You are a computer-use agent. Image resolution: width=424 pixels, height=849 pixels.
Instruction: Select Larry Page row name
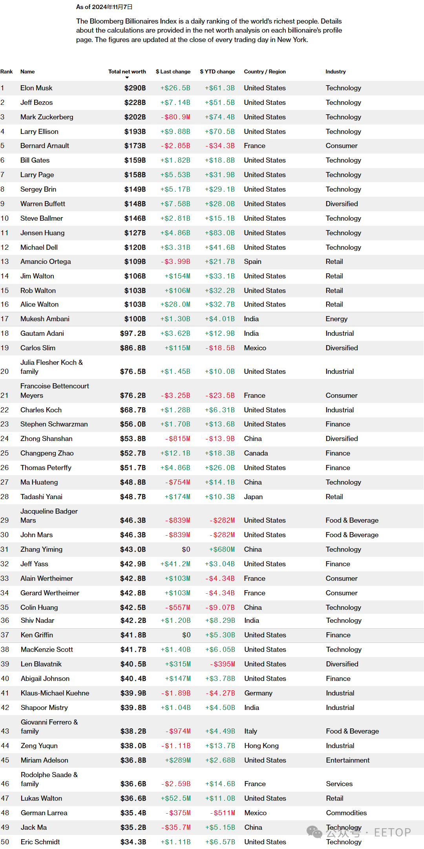37,175
